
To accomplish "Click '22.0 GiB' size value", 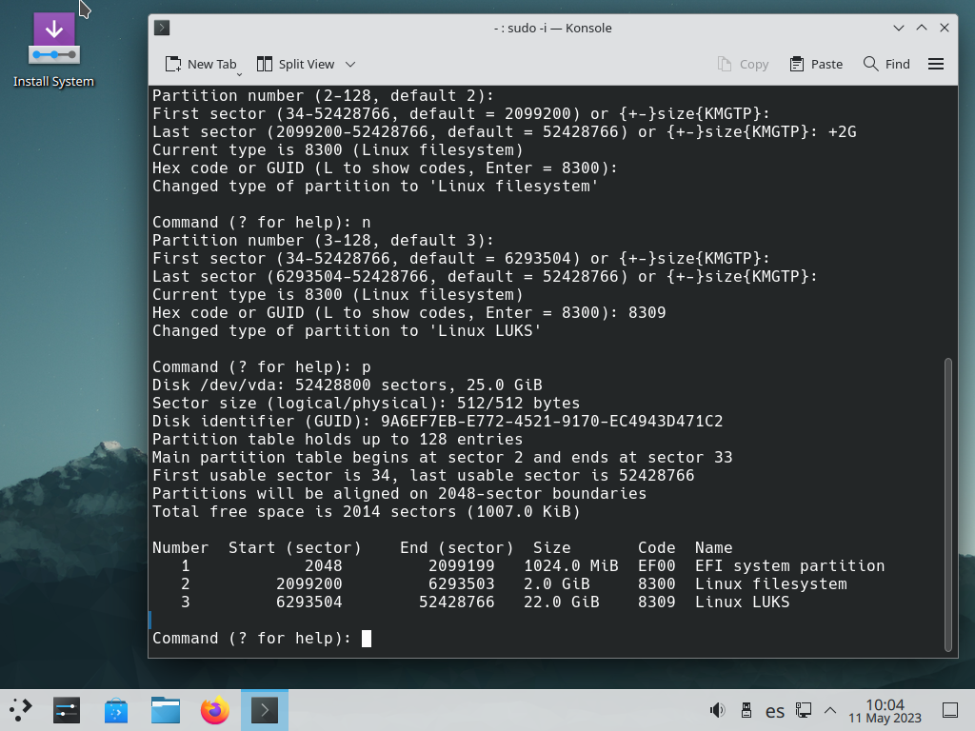I will pyautogui.click(x=562, y=603).
